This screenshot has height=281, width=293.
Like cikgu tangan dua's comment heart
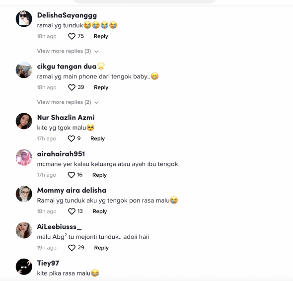click(72, 87)
